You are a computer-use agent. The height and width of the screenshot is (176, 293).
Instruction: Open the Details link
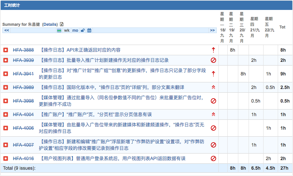(x=50, y=24)
